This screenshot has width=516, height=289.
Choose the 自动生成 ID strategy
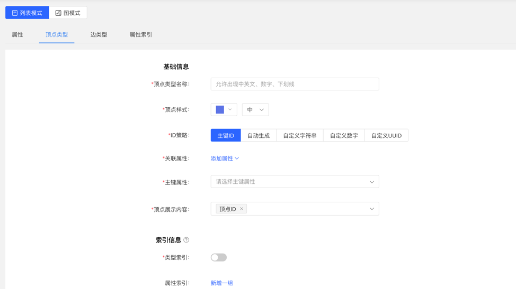click(259, 135)
